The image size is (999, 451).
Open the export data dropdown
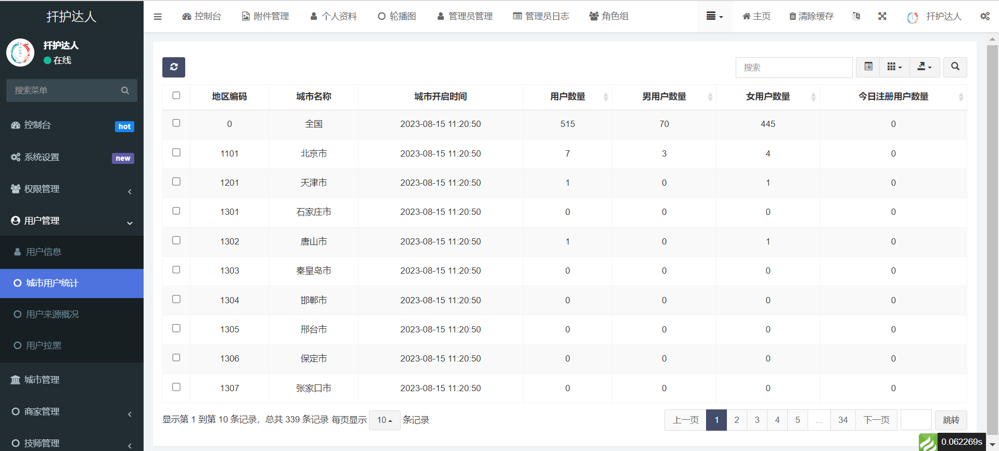click(x=925, y=67)
